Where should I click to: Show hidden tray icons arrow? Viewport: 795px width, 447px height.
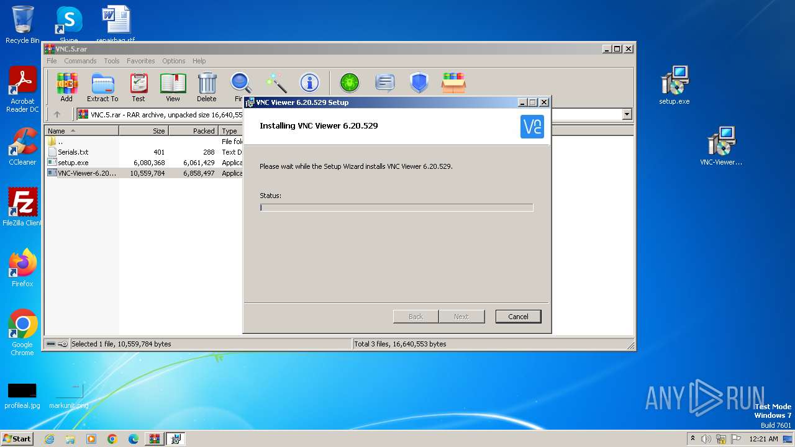coord(693,438)
